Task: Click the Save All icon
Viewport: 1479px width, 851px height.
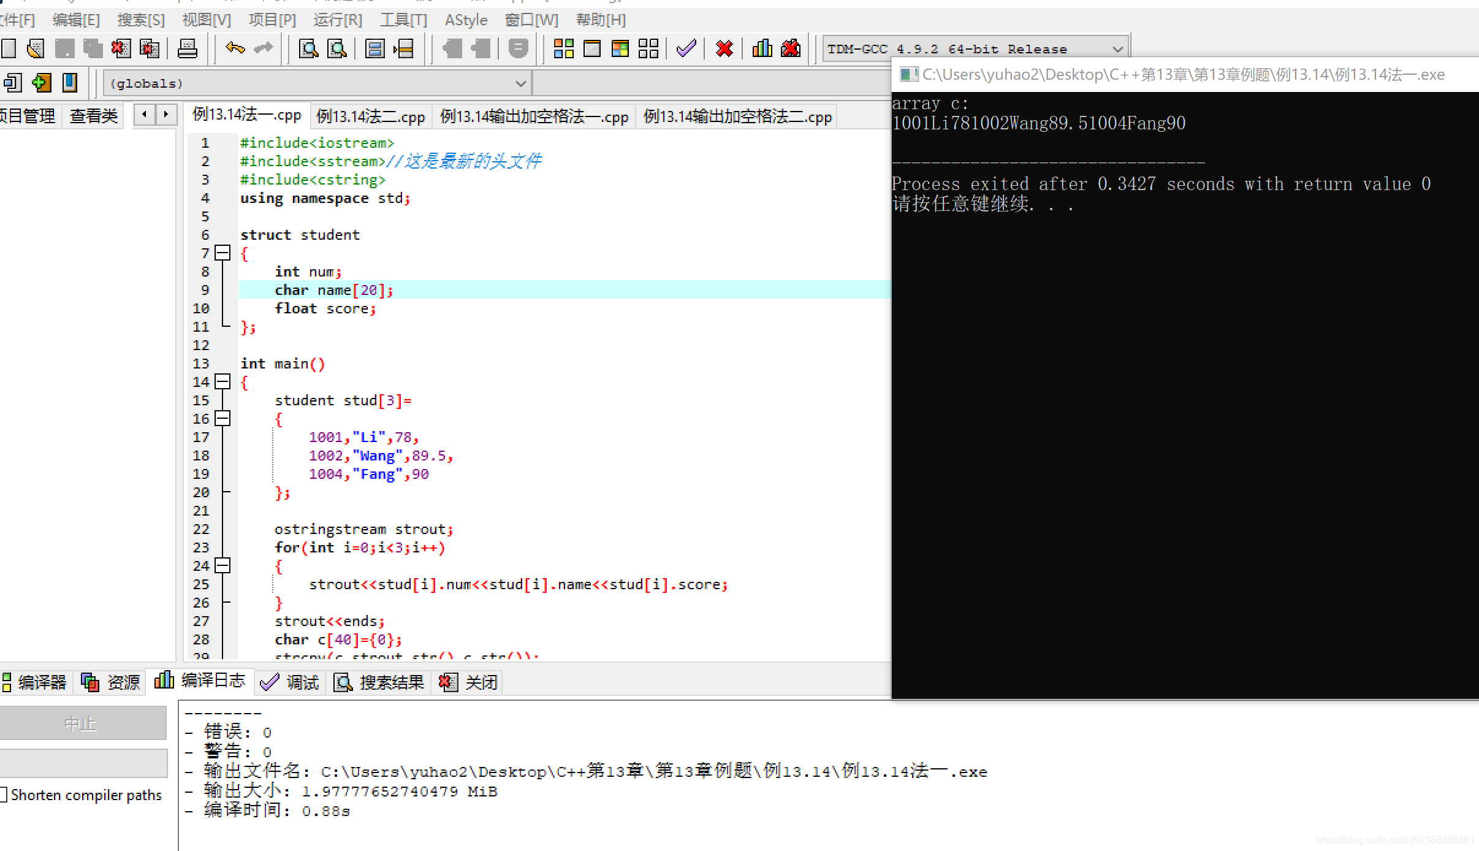Action: pos(93,48)
